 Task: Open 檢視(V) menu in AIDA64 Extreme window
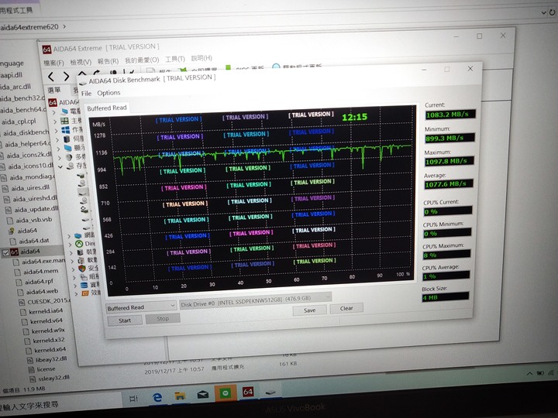click(x=81, y=62)
